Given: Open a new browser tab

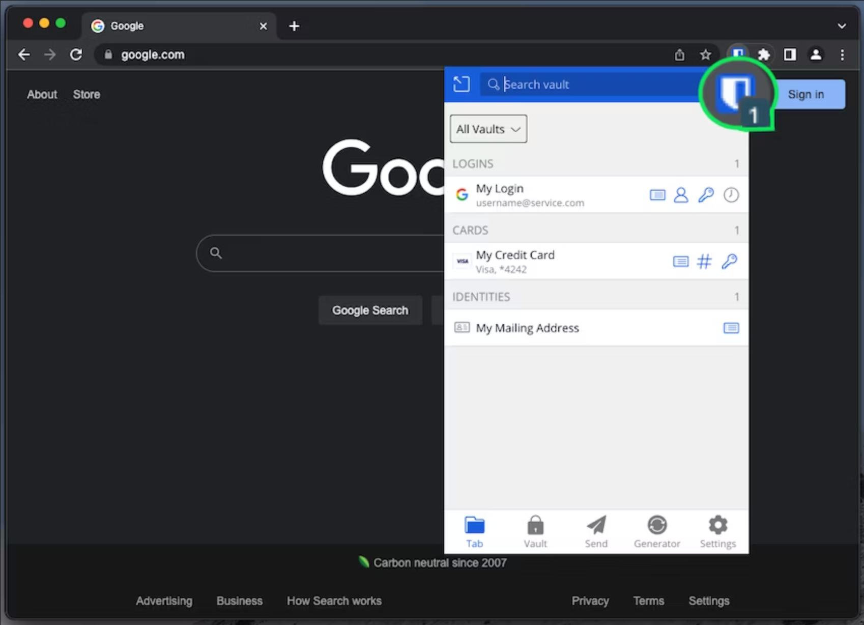Looking at the screenshot, I should point(294,26).
